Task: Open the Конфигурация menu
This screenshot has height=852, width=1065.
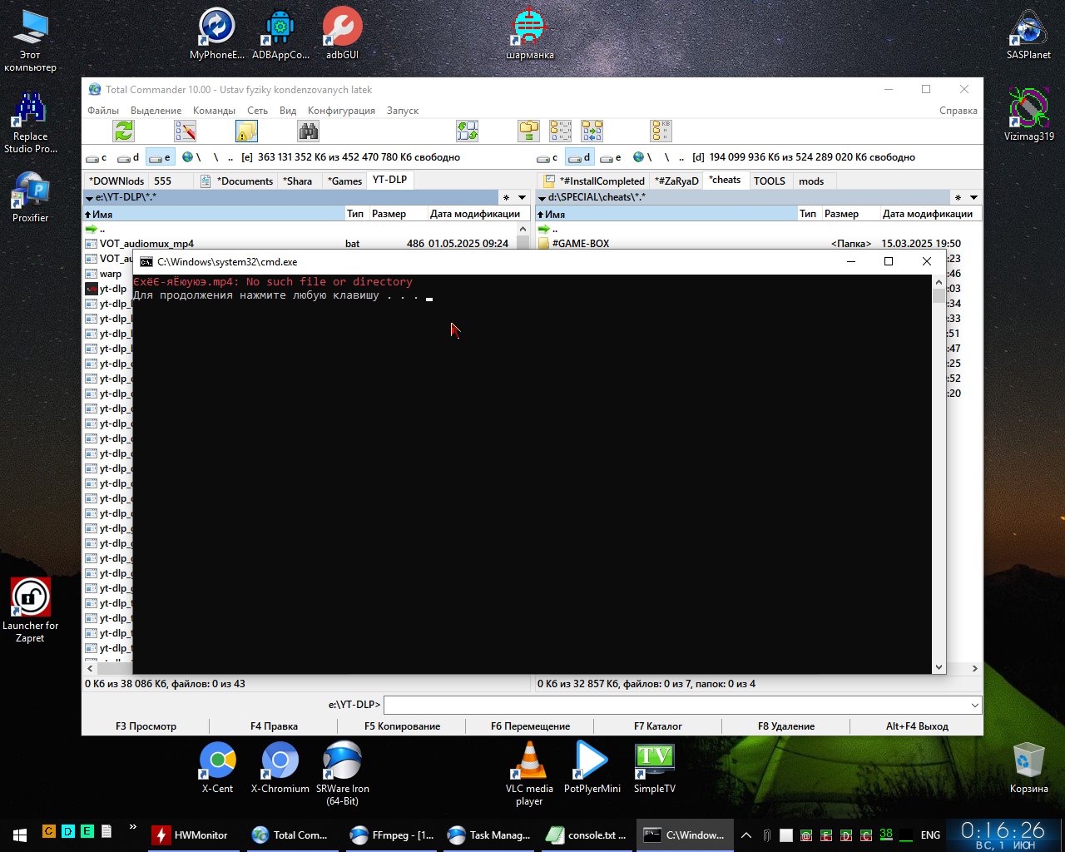Action: coord(341,111)
